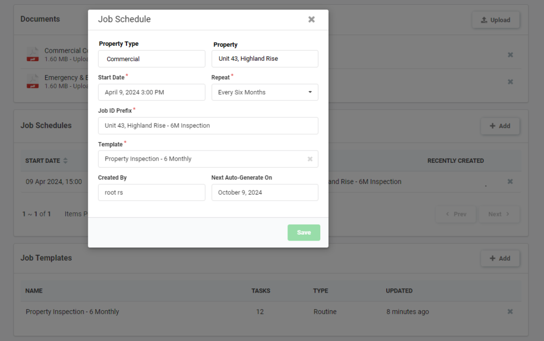Open the Template selector
The image size is (544, 341).
click(202, 159)
